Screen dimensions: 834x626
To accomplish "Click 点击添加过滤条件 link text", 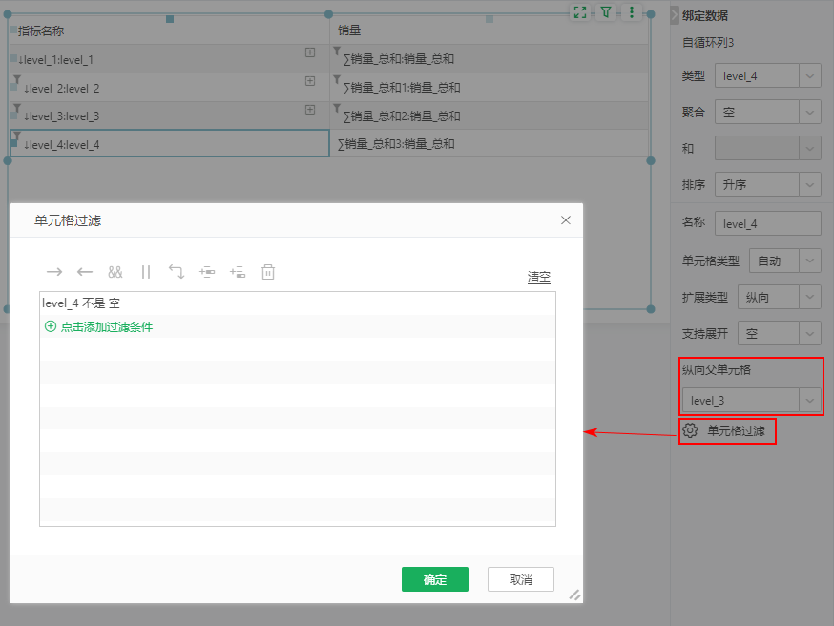I will coord(106,327).
